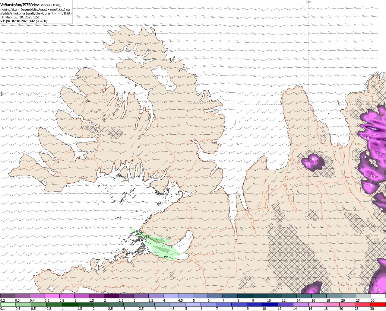Viewport: 386px width, 311px height.
Task: Click the '0.1' label under lower scale
Action: (2, 309)
